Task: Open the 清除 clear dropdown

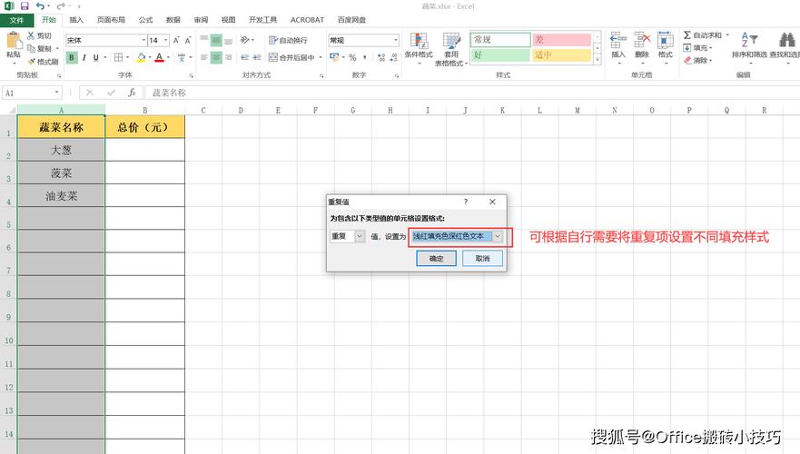Action: click(x=697, y=61)
